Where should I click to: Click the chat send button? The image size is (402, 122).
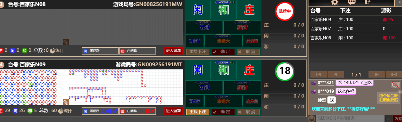point(398,119)
